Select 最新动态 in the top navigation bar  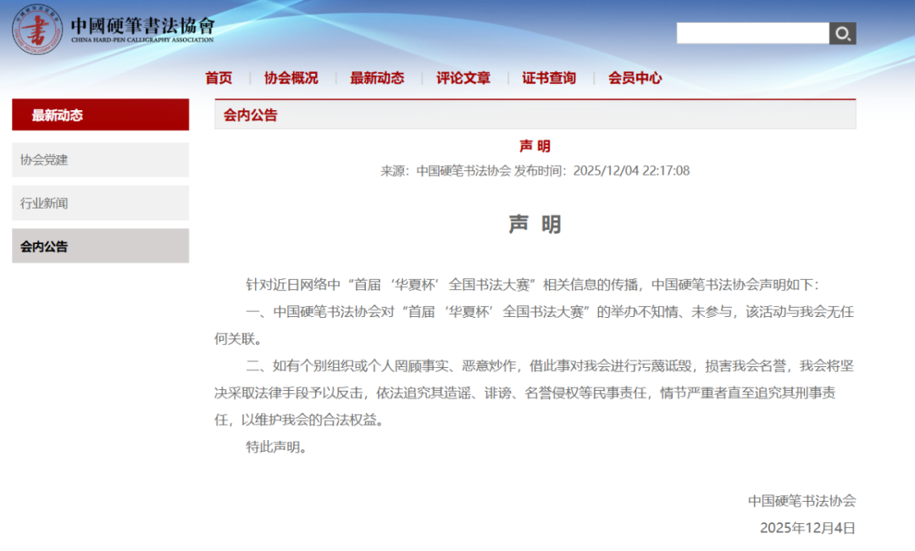(x=377, y=78)
